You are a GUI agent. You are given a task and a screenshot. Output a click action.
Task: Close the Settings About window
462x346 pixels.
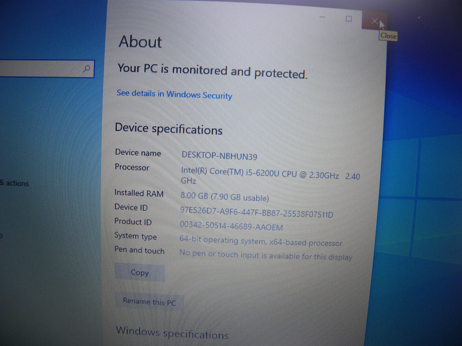374,21
